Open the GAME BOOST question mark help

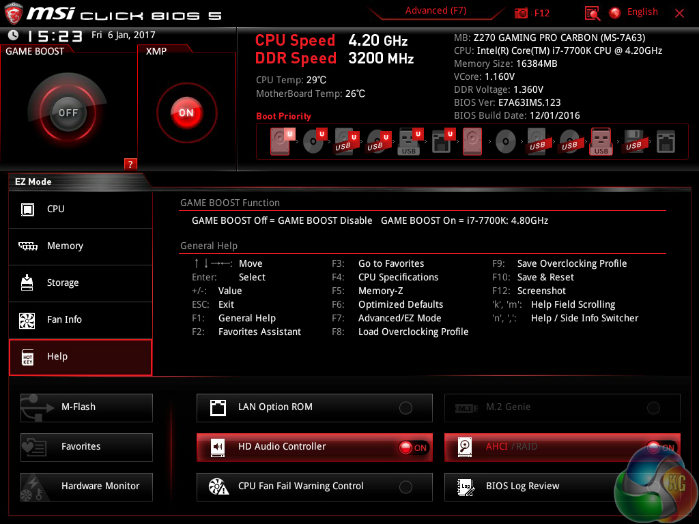(130, 164)
